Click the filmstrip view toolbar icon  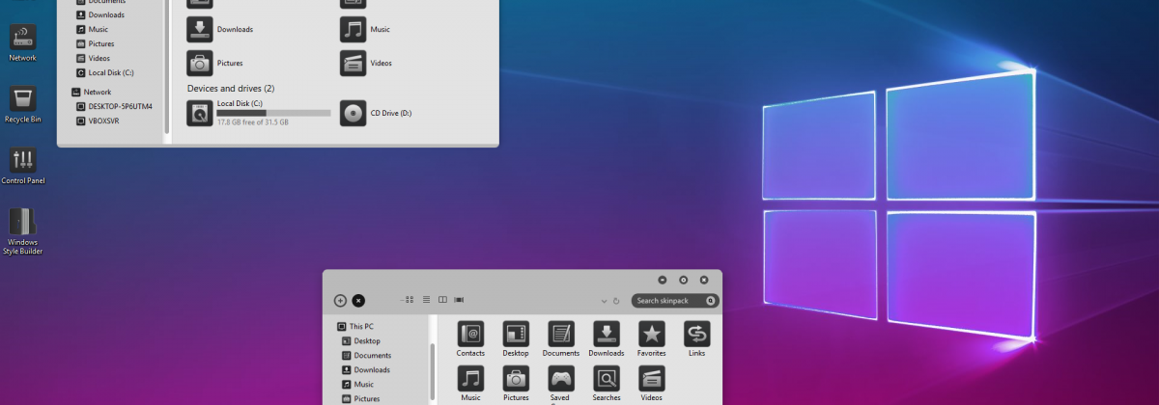pos(459,300)
